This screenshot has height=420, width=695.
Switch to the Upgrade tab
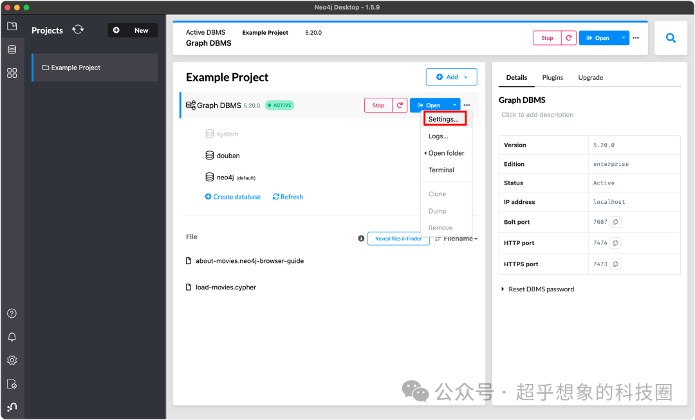pyautogui.click(x=590, y=78)
